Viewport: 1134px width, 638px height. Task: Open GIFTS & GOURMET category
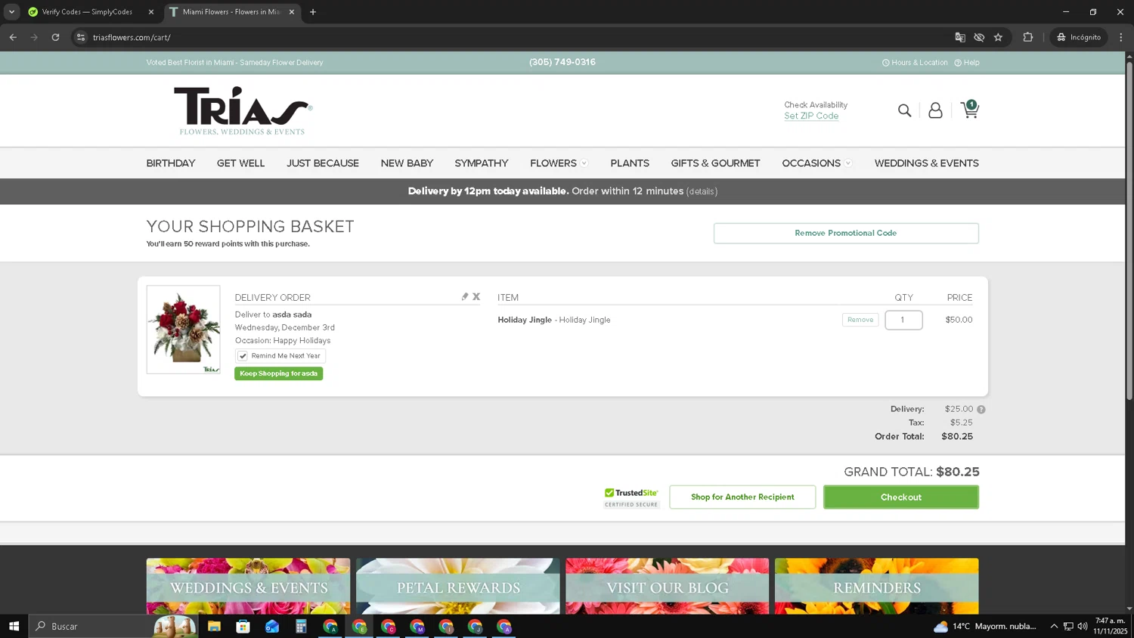point(715,163)
